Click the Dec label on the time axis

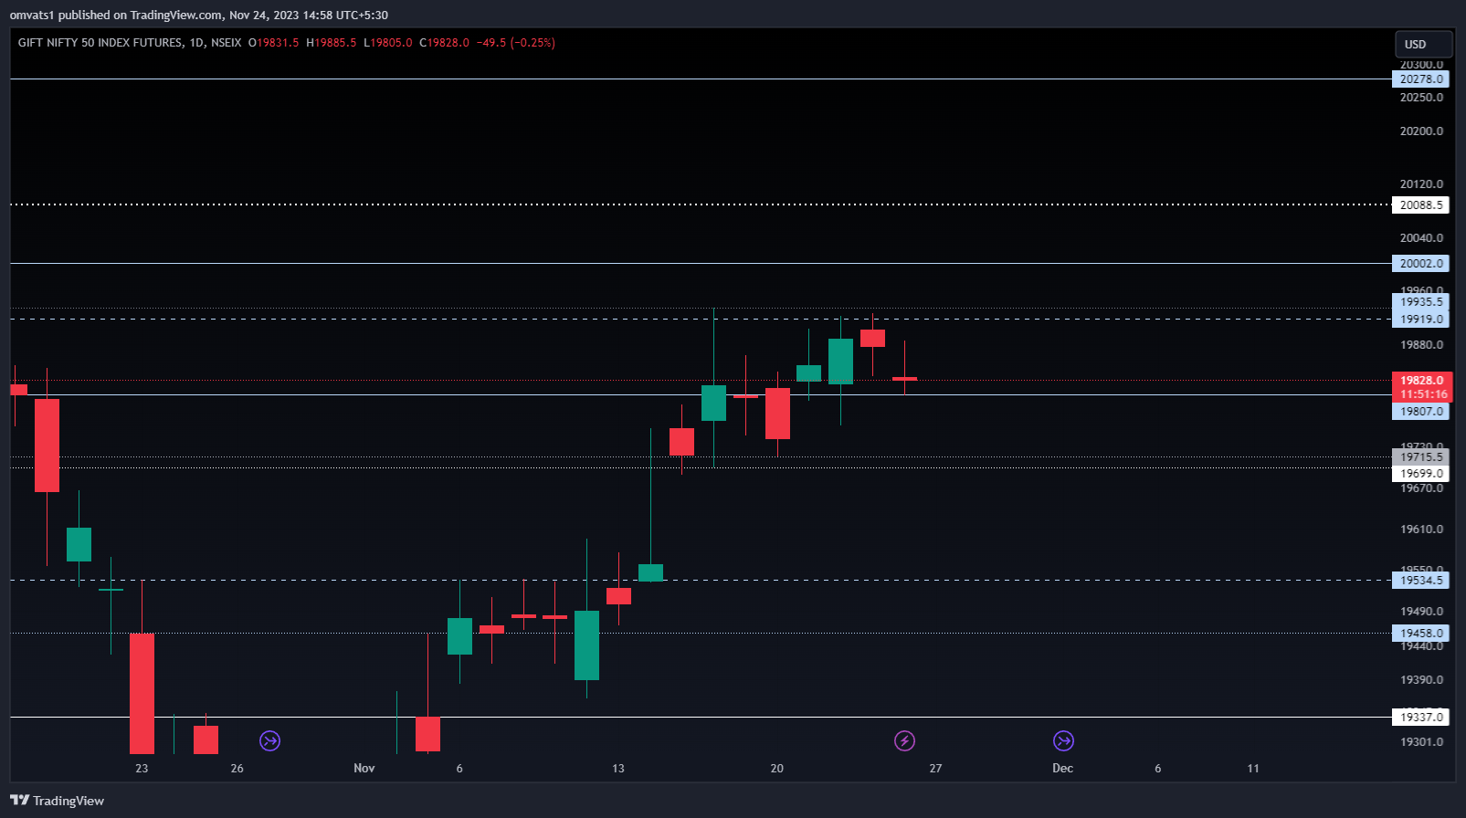pyautogui.click(x=1063, y=768)
